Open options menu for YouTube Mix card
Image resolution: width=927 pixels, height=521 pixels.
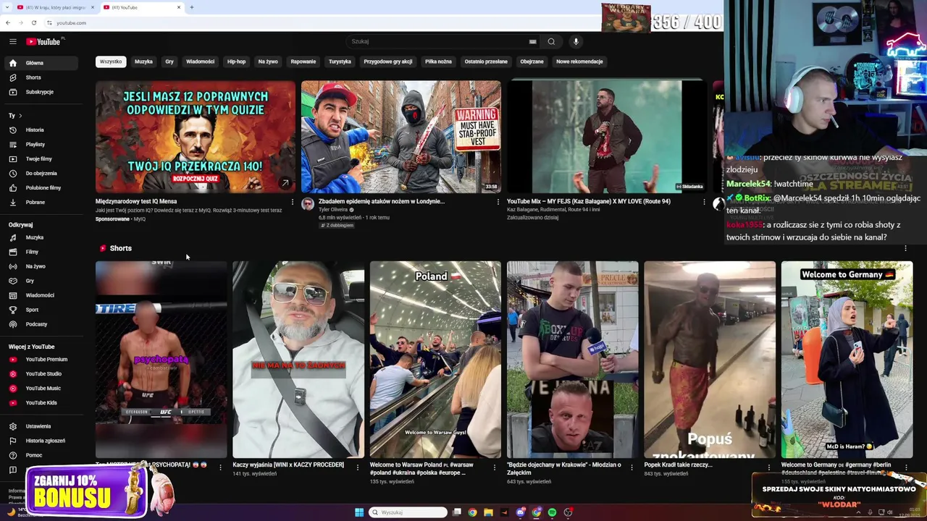(x=704, y=202)
